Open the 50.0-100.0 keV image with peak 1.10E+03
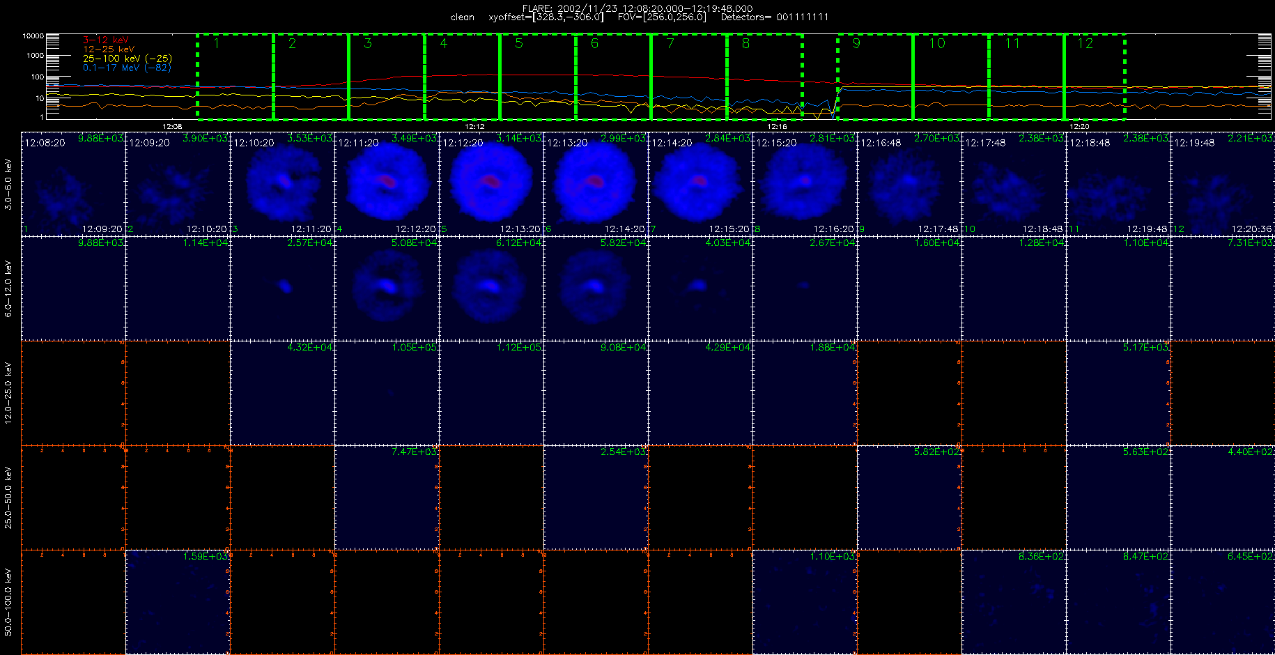1275x655 pixels. [805, 602]
